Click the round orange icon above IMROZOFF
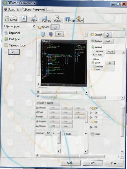Image resolution: width=127 pixels, height=169 pixels. 78,18
